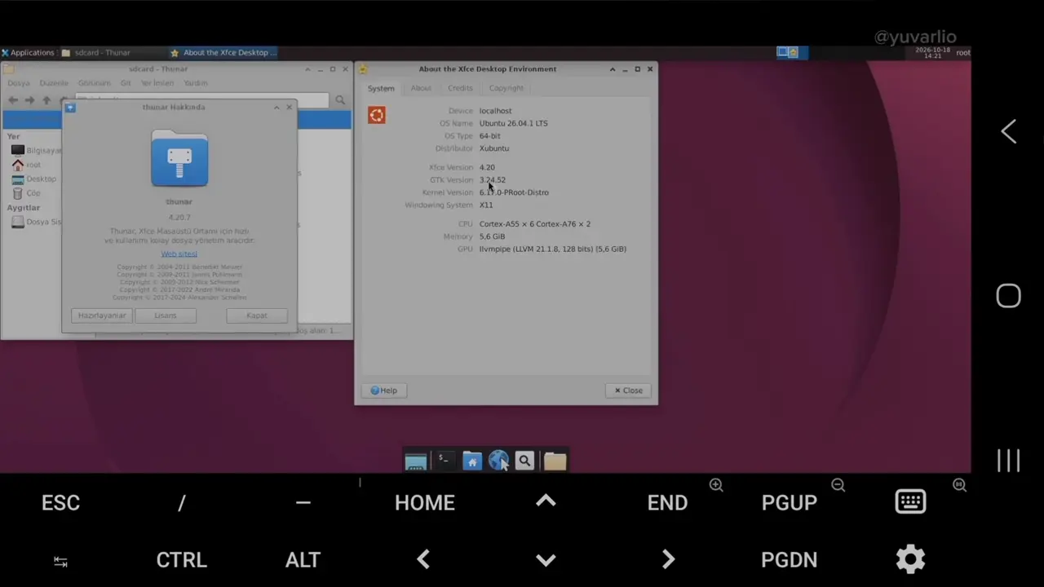Screen dimensions: 1044x587
Task: Tap the ESC key
Action: 60,502
